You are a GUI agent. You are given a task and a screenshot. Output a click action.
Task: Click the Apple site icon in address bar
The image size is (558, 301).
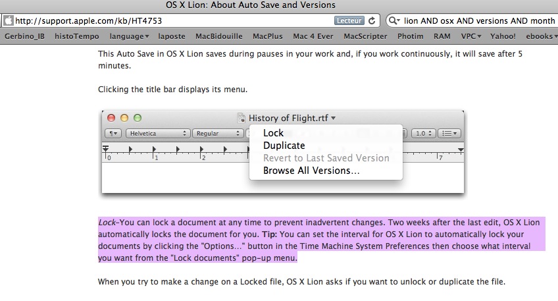[x=9, y=20]
